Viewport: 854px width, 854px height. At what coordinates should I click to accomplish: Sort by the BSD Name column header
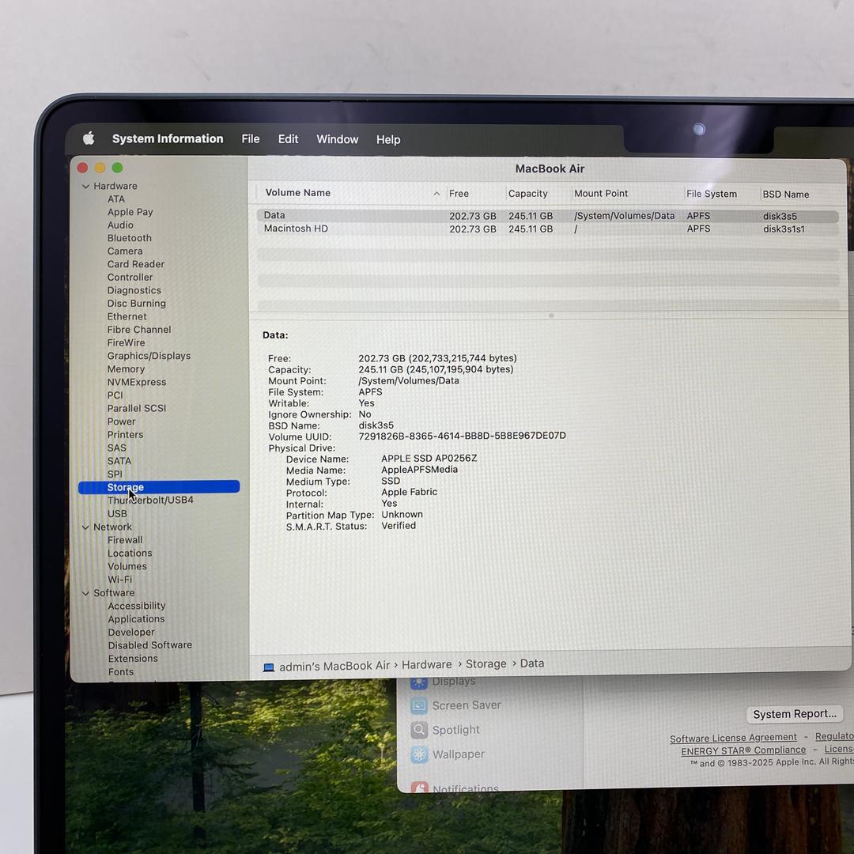785,195
